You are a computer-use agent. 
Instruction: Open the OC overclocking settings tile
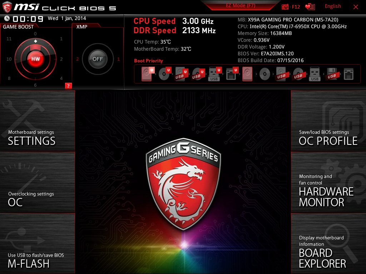tap(37, 182)
